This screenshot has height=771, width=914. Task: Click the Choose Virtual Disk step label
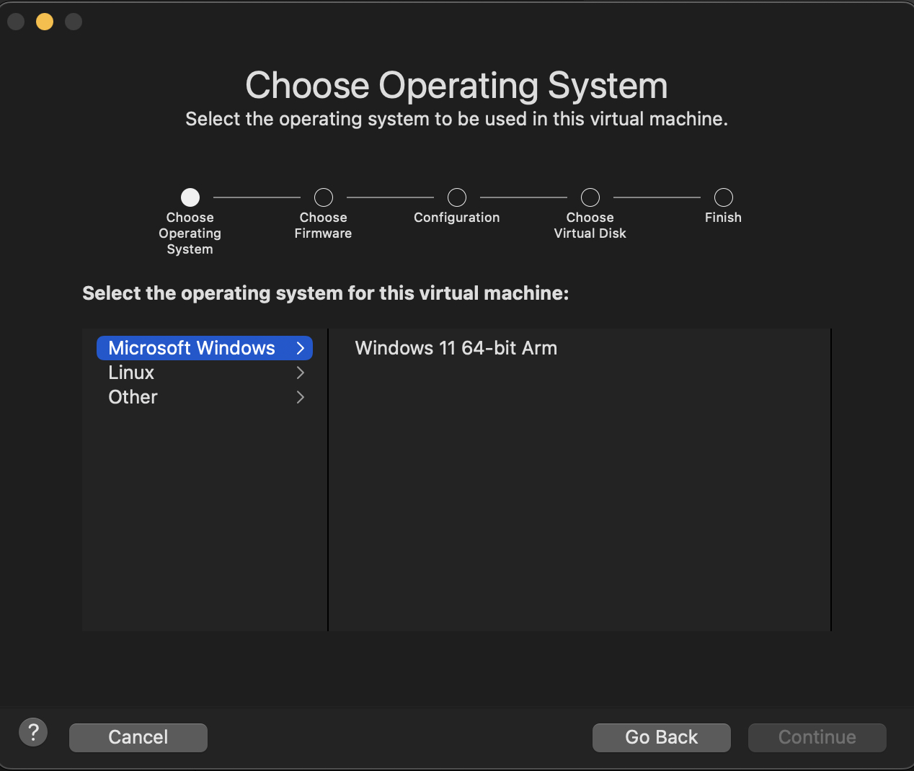tap(590, 226)
